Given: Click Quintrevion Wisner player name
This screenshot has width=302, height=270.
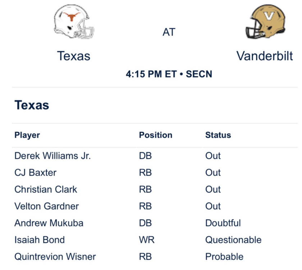Looking at the screenshot, I should (x=55, y=257).
